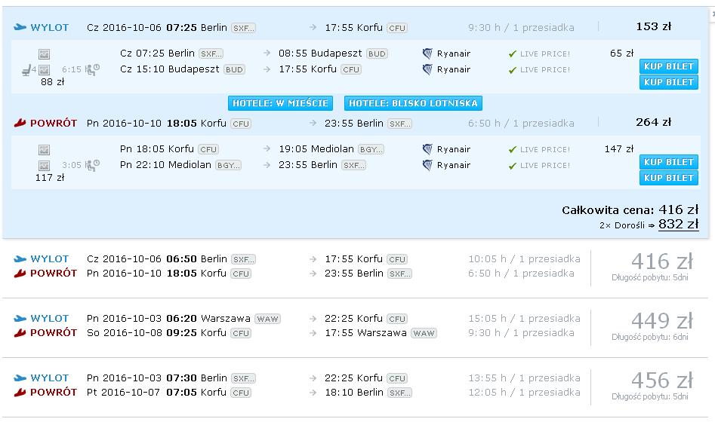The image size is (715, 425).
Task: Click the 832 zł total price link
Action: point(678,224)
